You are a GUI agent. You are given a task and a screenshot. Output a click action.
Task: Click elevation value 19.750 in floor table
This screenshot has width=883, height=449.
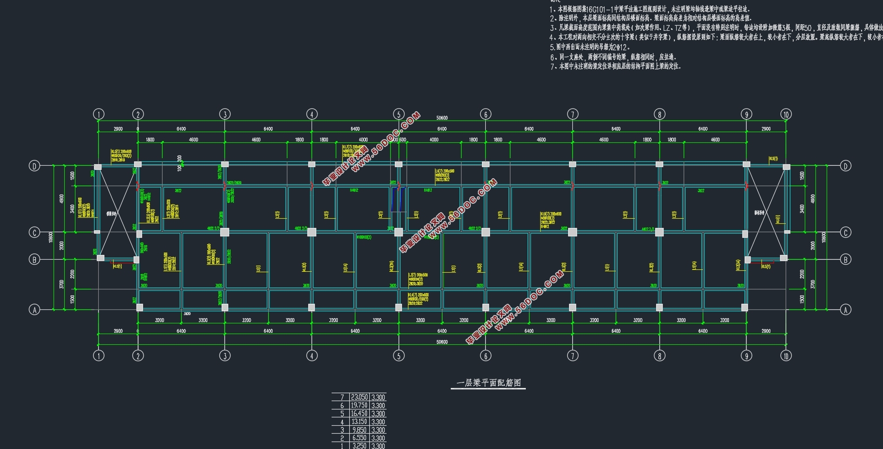click(359, 405)
